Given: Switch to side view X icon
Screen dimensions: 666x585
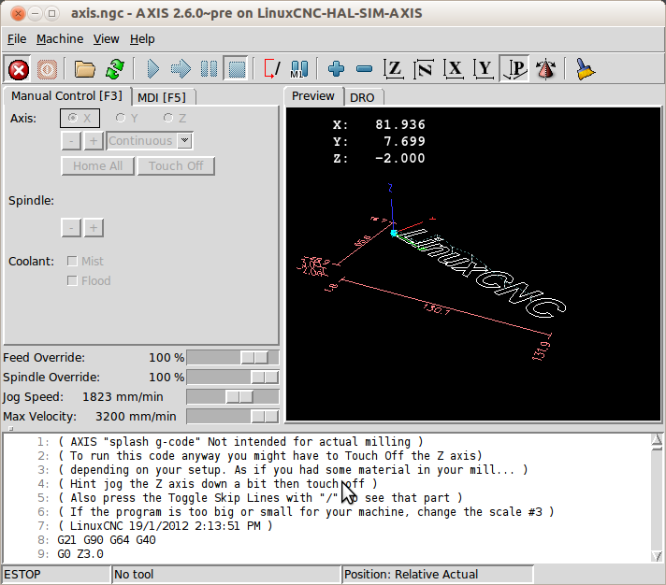Looking at the screenshot, I should point(454,69).
